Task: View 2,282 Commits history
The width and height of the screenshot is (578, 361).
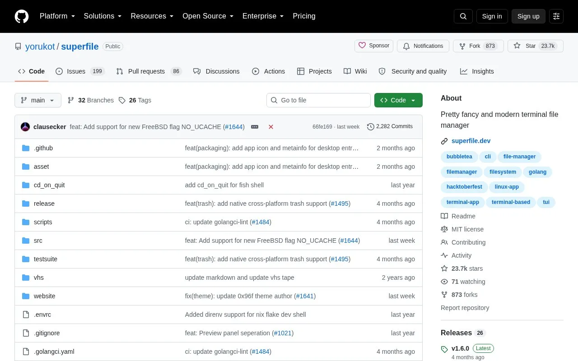Action: pos(390,127)
